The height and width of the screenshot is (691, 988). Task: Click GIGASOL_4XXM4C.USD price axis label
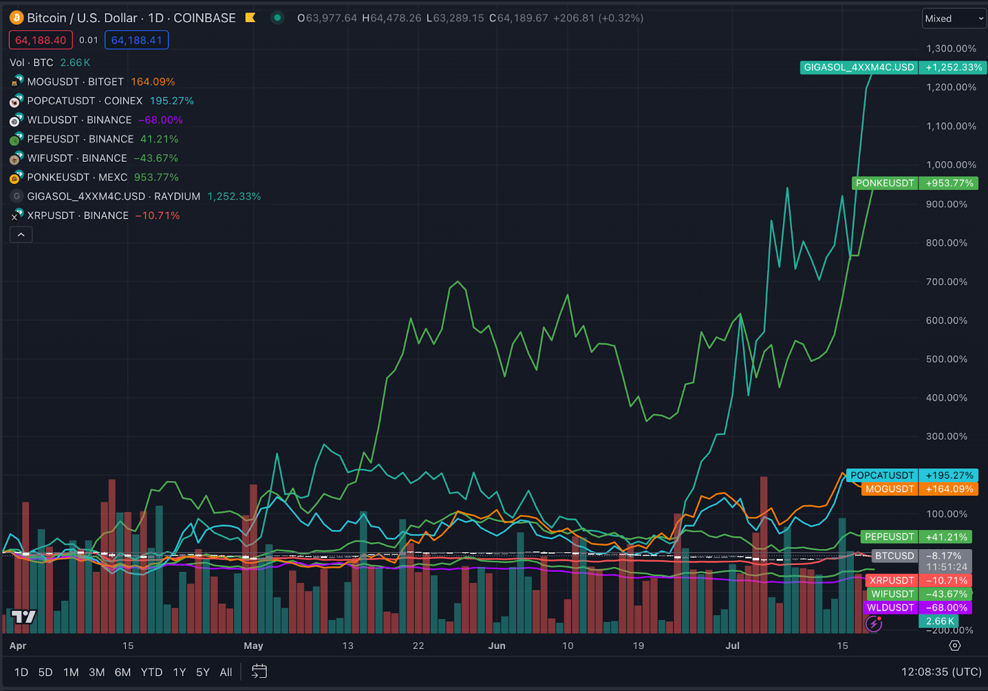tap(893, 67)
